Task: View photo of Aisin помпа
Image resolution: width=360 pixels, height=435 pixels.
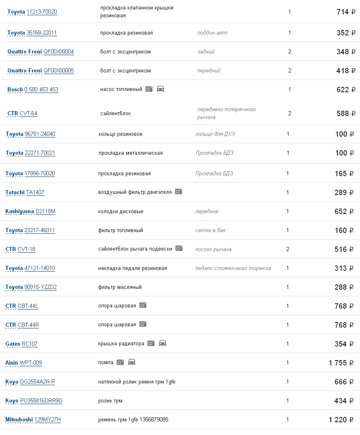Action: (x=120, y=362)
